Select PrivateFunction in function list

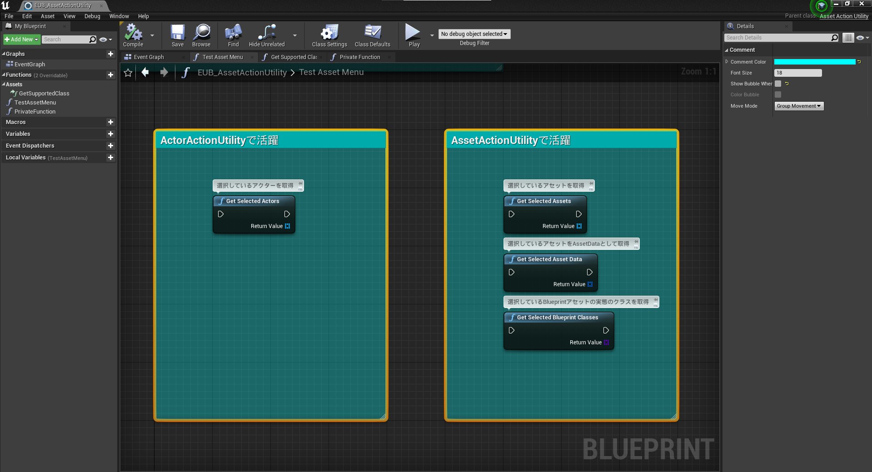[x=35, y=111]
